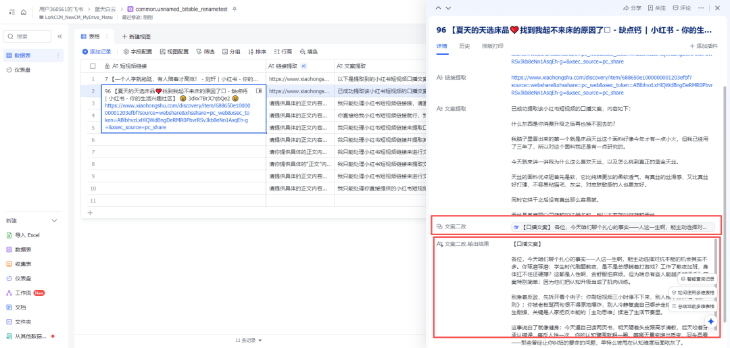Open the 蓝天白云 breadcrumb

click(x=107, y=9)
